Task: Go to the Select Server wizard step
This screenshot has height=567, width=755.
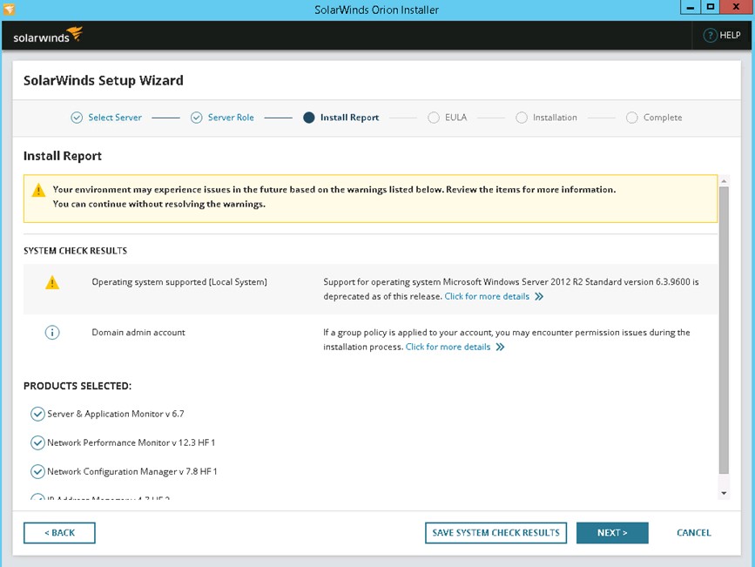Action: click(x=114, y=118)
